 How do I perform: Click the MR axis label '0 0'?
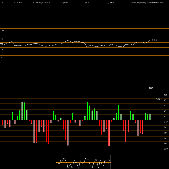tap(166, 122)
